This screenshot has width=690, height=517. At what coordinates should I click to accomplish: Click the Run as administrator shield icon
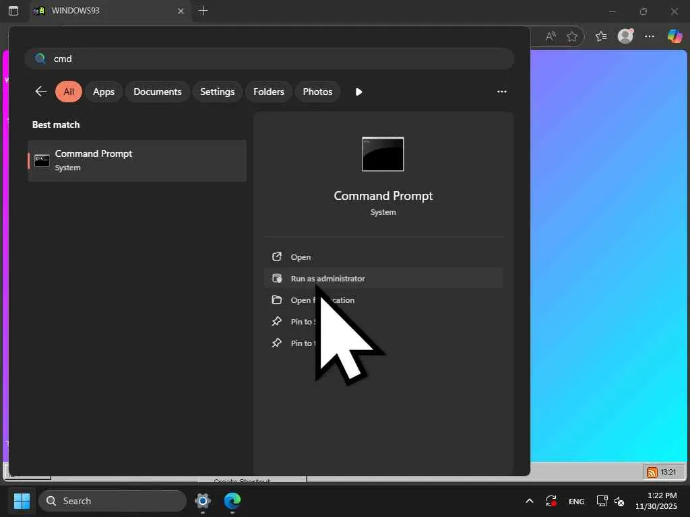point(277,278)
